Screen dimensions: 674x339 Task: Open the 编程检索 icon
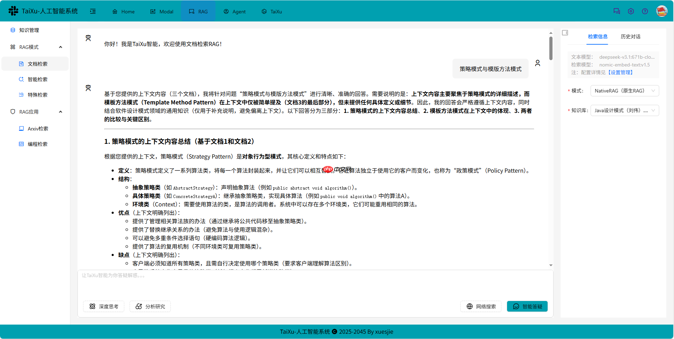point(21,144)
